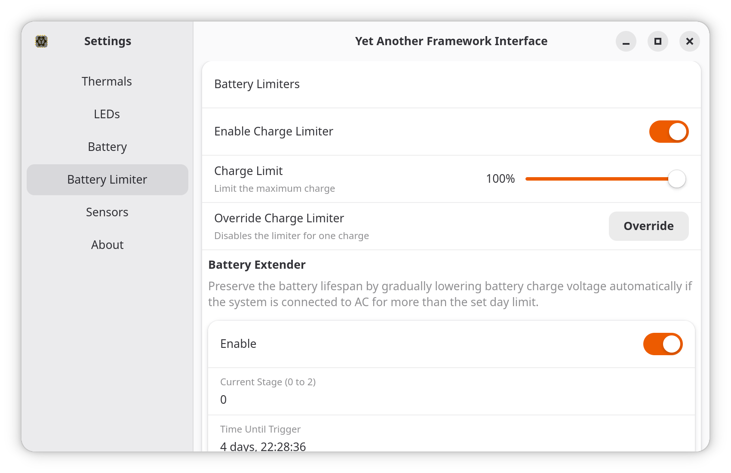Enable the Battery Extender feature
This screenshot has width=731, height=473.
(663, 344)
